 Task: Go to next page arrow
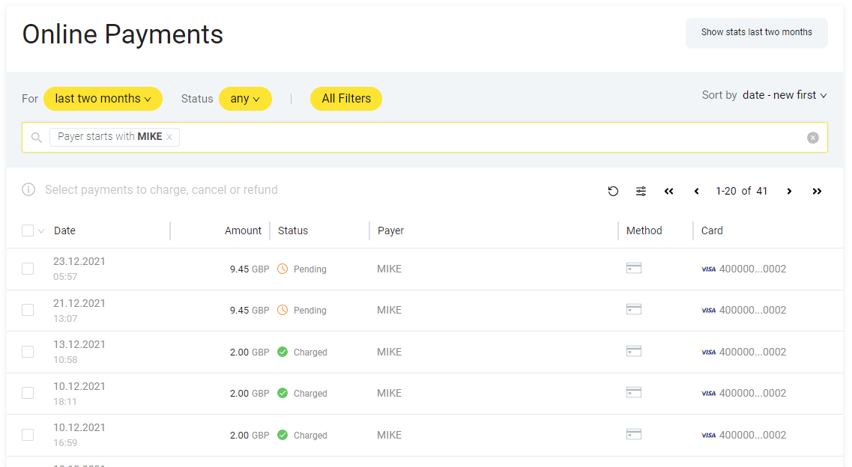coord(790,191)
